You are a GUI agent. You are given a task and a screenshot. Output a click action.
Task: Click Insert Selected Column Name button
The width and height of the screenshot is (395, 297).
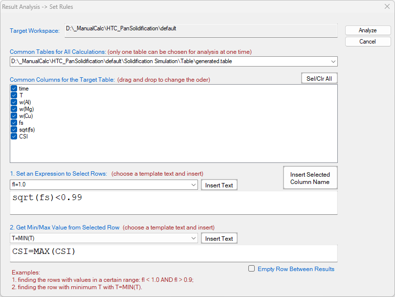pos(310,178)
